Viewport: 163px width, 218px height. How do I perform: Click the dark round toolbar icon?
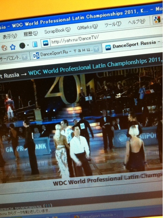22,46
